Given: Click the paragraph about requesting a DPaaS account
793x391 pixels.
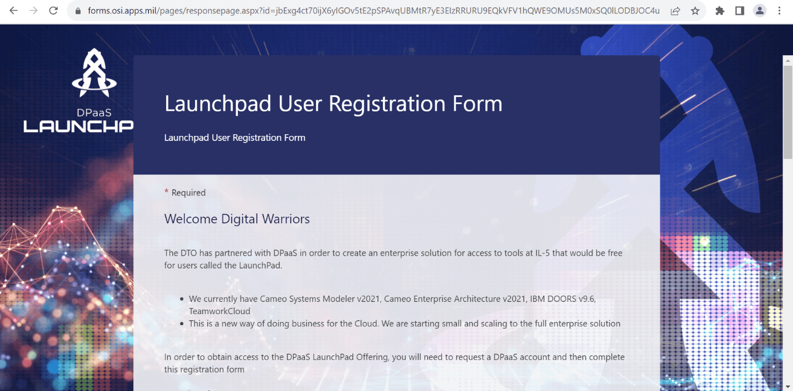Looking at the screenshot, I should pyautogui.click(x=395, y=363).
